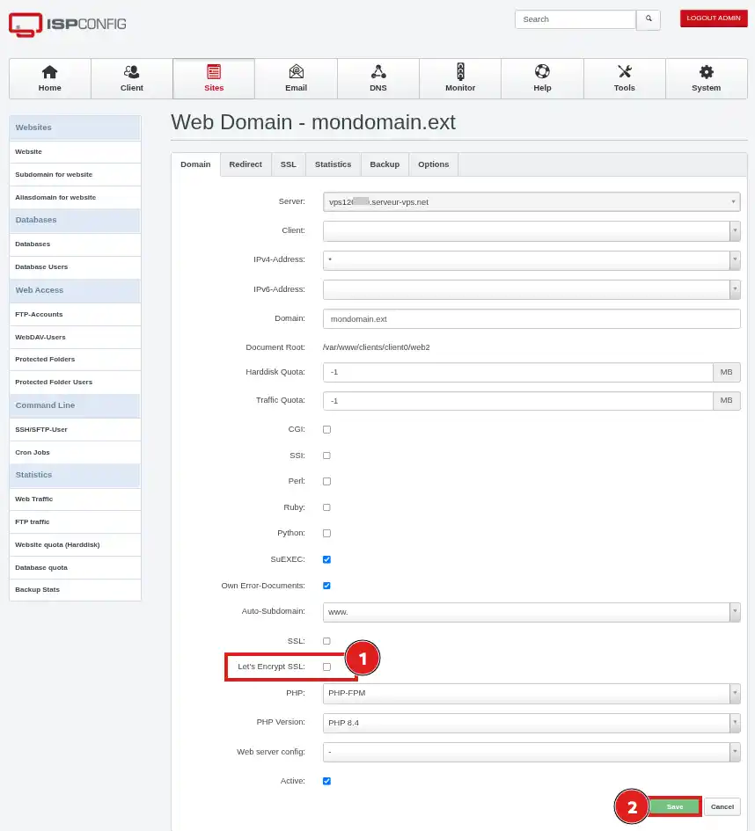Open the Email module icon
This screenshot has width=755, height=831.
[296, 71]
